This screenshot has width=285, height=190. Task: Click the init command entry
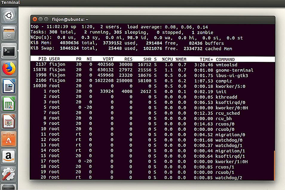(x=221, y=92)
